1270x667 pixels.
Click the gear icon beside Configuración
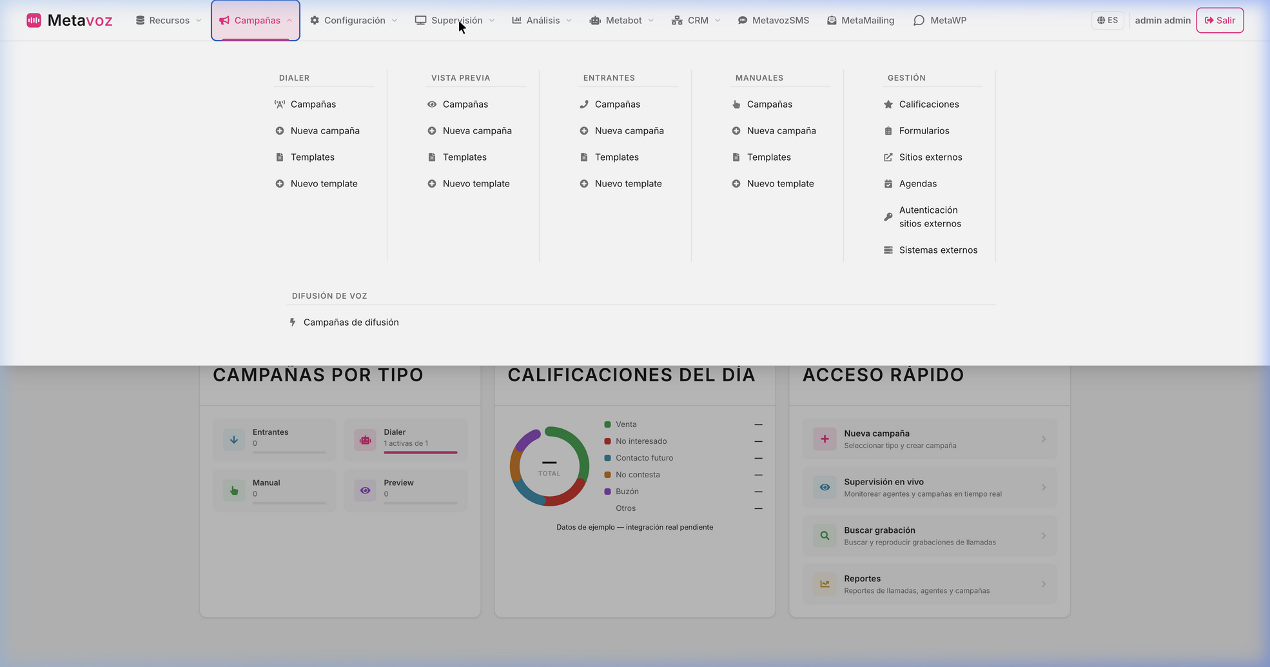pos(315,21)
